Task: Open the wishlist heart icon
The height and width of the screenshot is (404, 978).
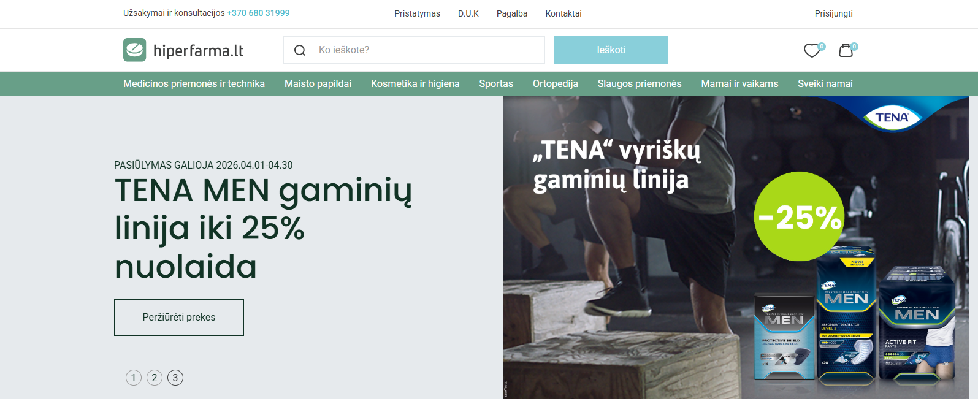Action: [812, 50]
